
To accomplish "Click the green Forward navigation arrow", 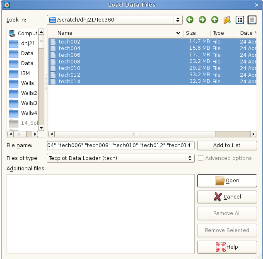I will [202, 20].
